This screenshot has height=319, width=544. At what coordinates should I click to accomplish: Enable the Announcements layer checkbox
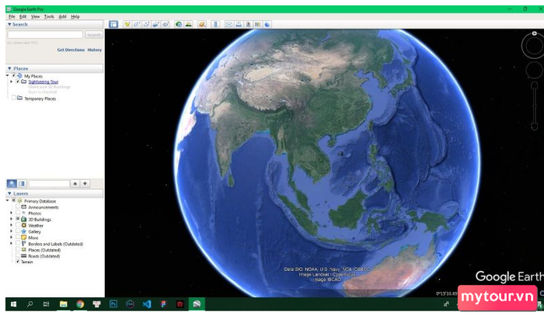tap(18, 206)
